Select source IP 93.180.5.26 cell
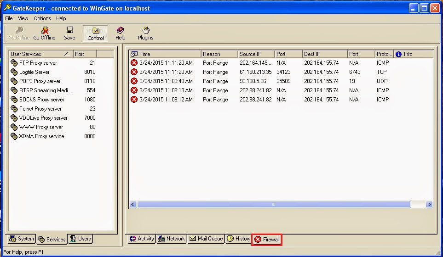Screen dimensions: 443x257 (x=253, y=81)
